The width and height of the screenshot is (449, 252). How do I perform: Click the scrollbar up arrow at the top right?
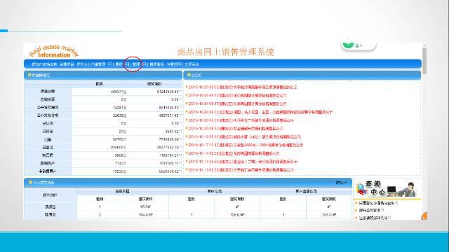424,45
